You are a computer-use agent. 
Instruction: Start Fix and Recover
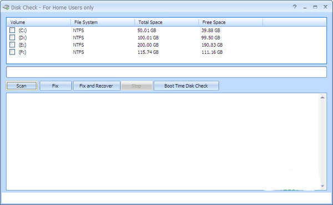click(x=97, y=86)
